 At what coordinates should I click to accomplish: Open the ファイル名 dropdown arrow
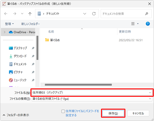pyautogui.click(x=150, y=93)
